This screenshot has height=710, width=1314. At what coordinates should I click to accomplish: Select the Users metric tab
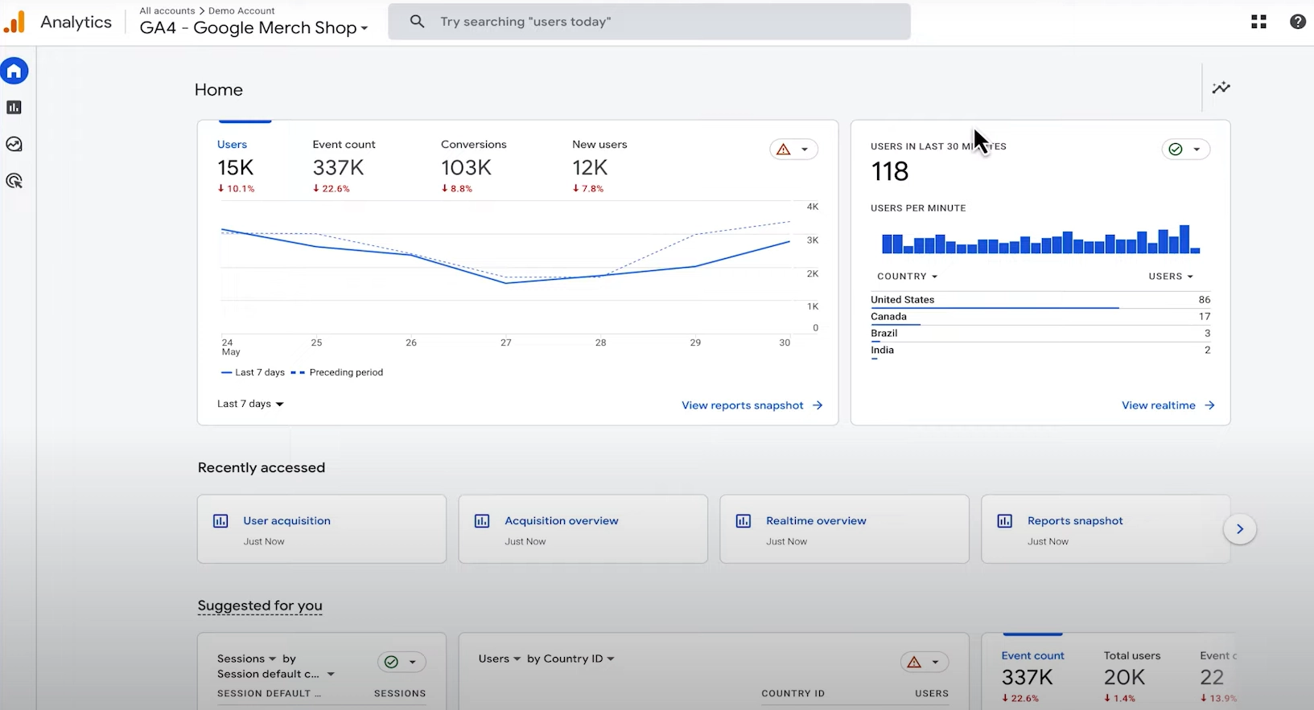[236, 166]
